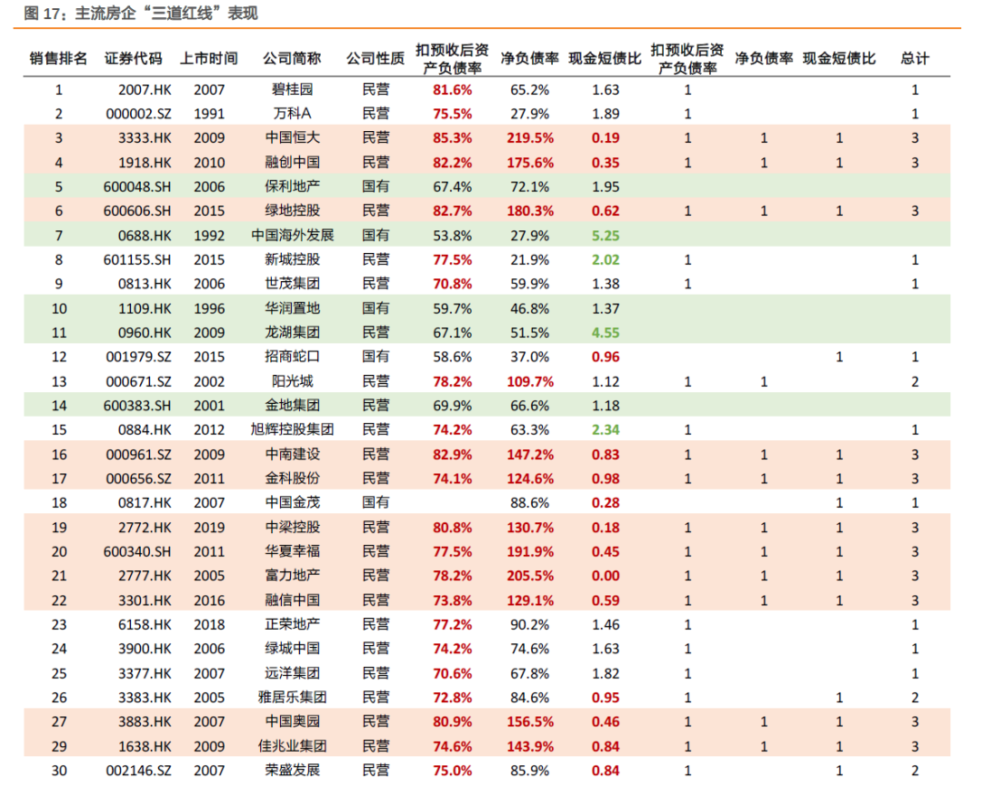Select company name 保利地产
This screenshot has width=982, height=787.
293,187
